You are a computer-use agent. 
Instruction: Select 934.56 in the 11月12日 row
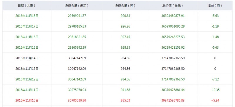[125, 79]
